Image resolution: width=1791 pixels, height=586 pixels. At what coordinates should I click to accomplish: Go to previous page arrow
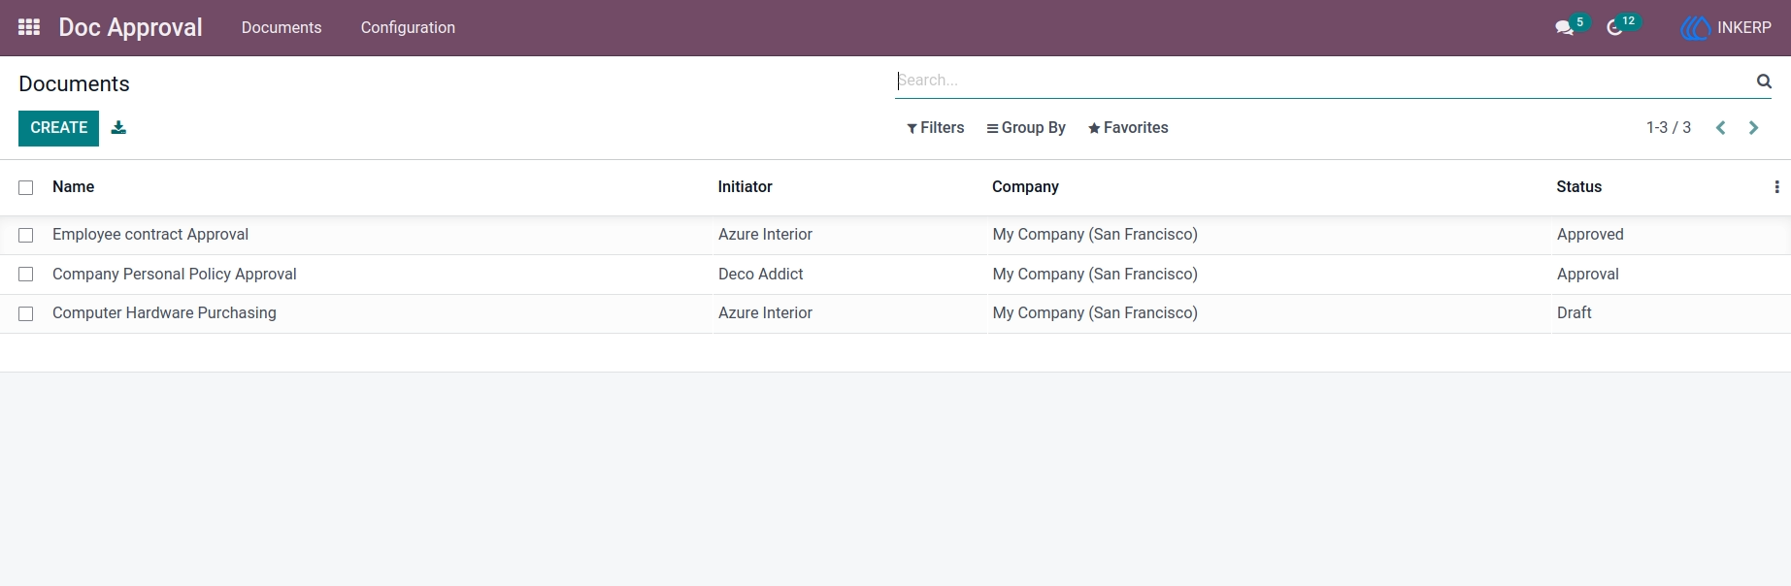coord(1721,128)
